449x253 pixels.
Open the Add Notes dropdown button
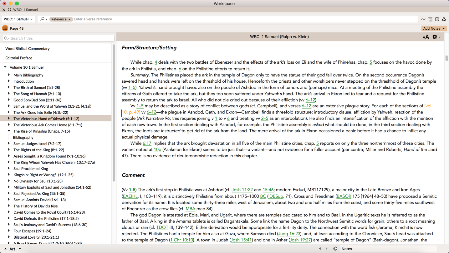(434, 28)
